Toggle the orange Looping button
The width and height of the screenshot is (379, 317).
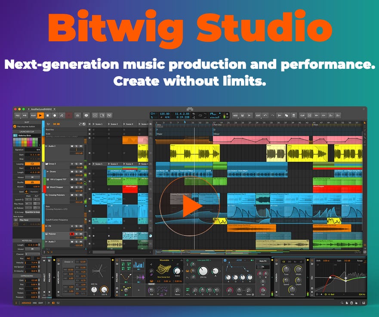point(32,164)
